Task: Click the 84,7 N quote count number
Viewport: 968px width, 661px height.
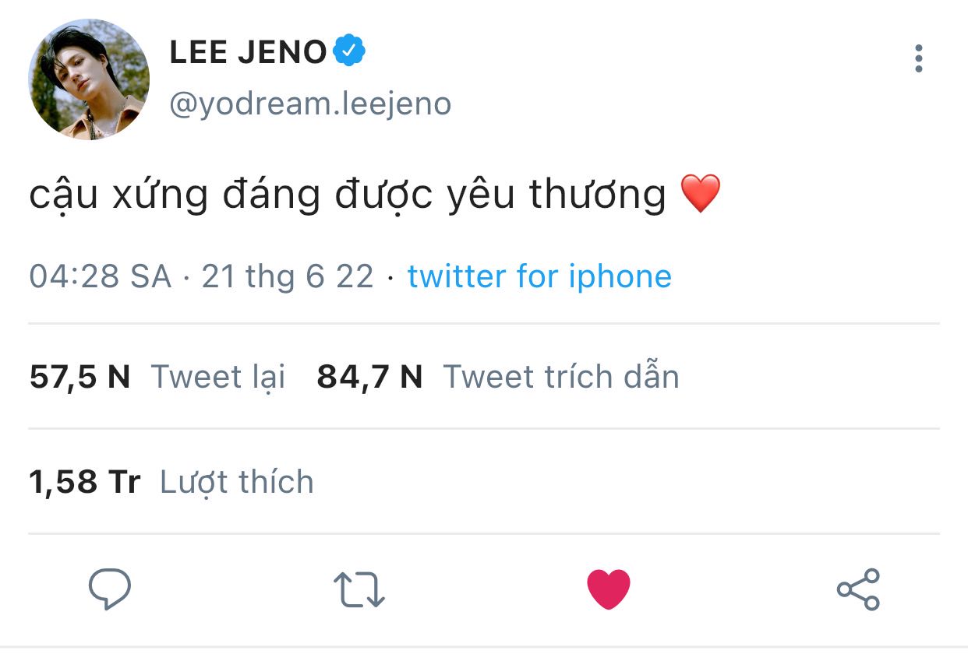Action: pos(369,377)
